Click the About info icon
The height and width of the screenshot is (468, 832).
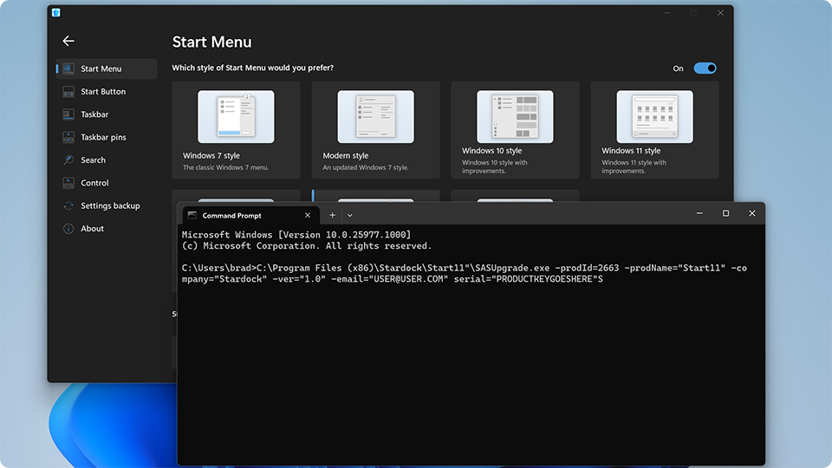(x=68, y=228)
